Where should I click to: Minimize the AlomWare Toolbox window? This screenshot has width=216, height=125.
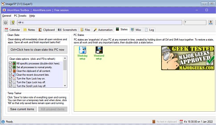(x=197, y=10)
